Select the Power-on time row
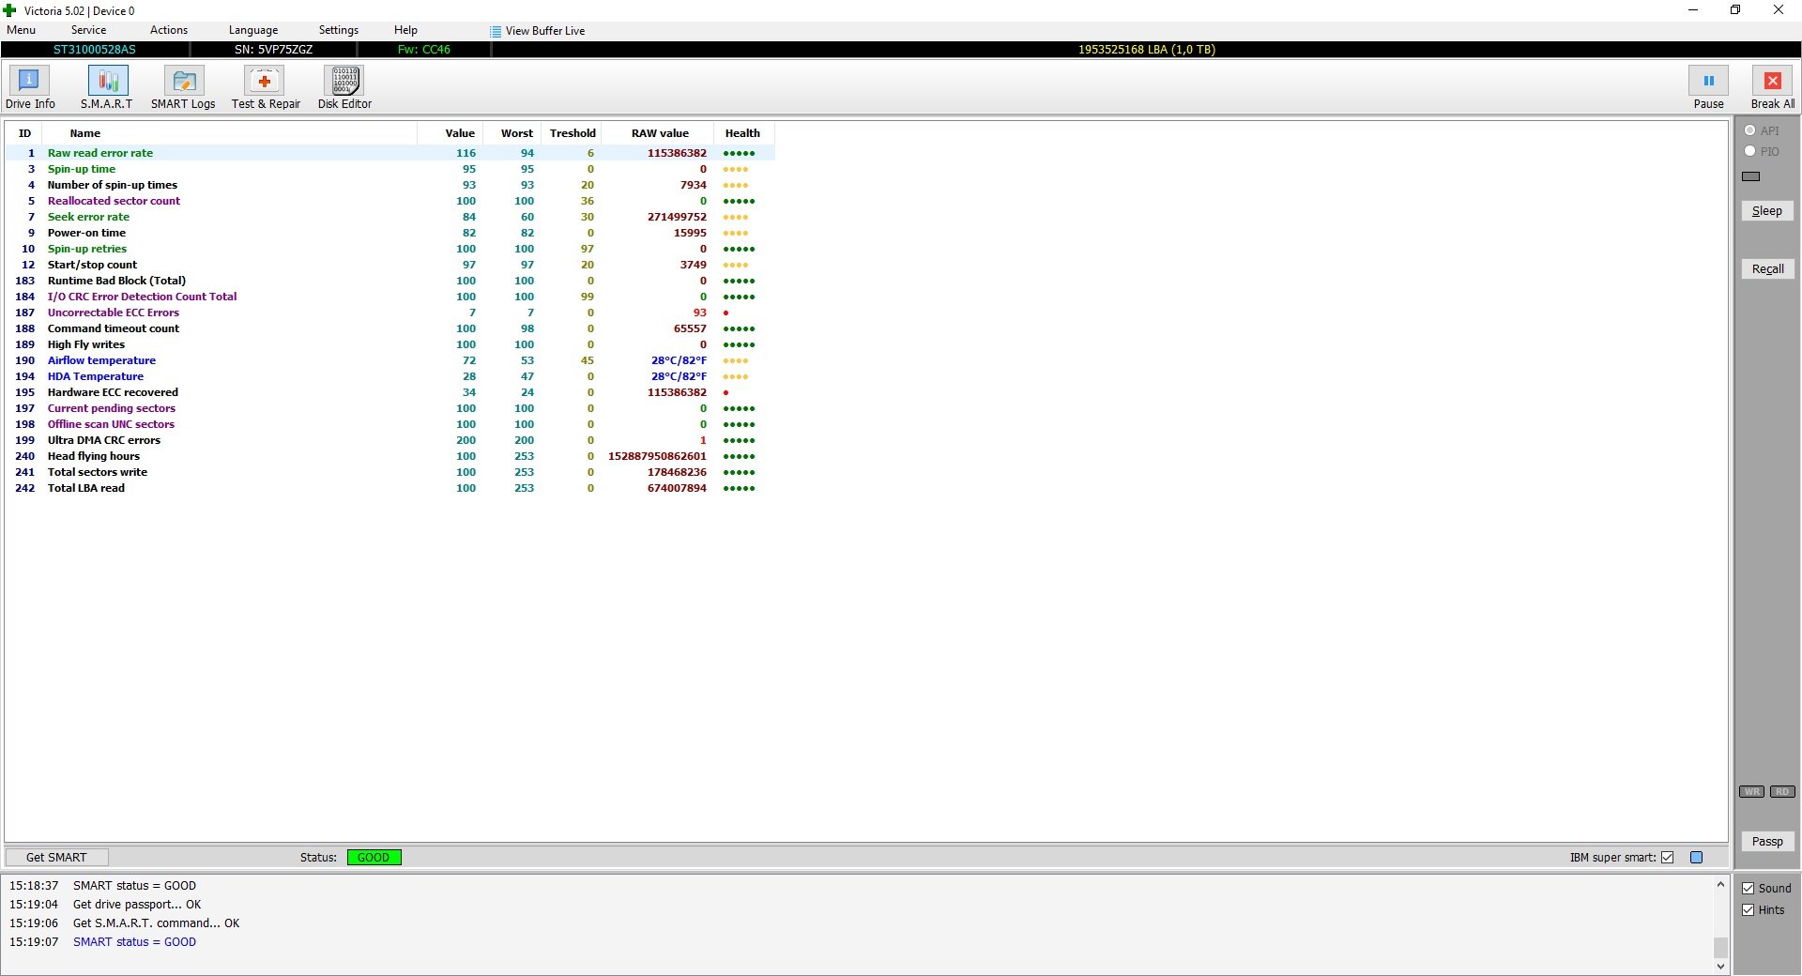Viewport: 1802px width, 976px height. pyautogui.click(x=390, y=233)
